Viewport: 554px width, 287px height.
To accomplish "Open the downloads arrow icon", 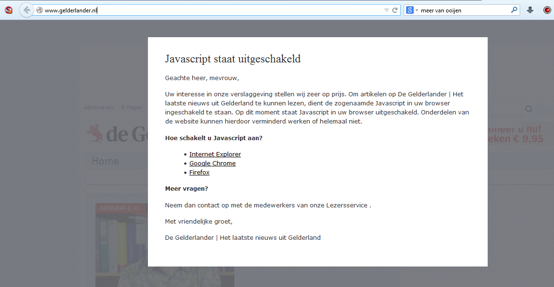I will (530, 10).
